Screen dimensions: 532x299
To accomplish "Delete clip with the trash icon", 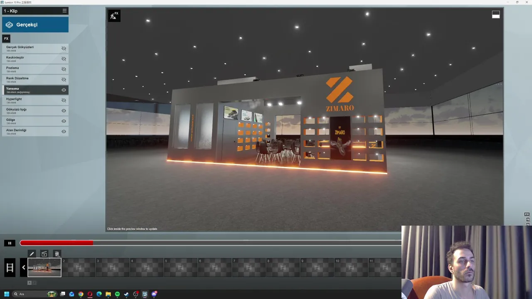I will pos(57,254).
